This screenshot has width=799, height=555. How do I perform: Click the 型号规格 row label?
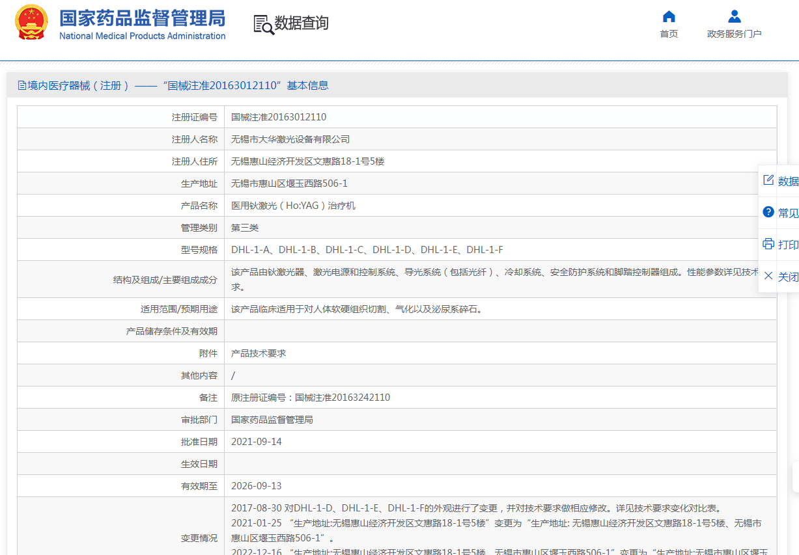point(199,250)
